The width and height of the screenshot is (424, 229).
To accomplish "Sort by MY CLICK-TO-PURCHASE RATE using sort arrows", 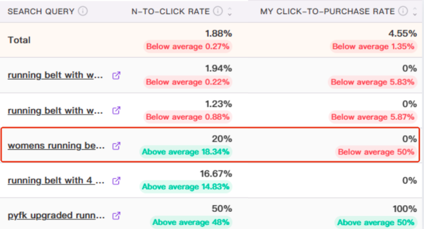I will point(415,12).
